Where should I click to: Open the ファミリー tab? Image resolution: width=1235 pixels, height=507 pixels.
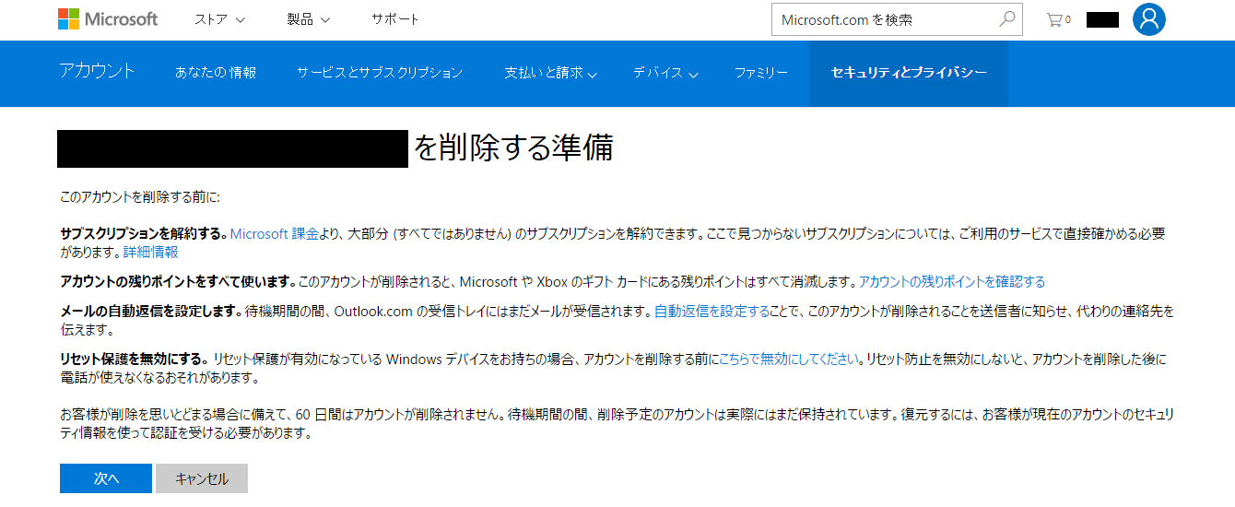coord(761,73)
